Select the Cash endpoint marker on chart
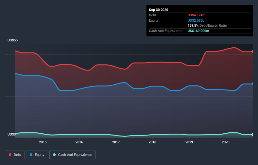The width and height of the screenshot is (258, 165). pyautogui.click(x=253, y=135)
